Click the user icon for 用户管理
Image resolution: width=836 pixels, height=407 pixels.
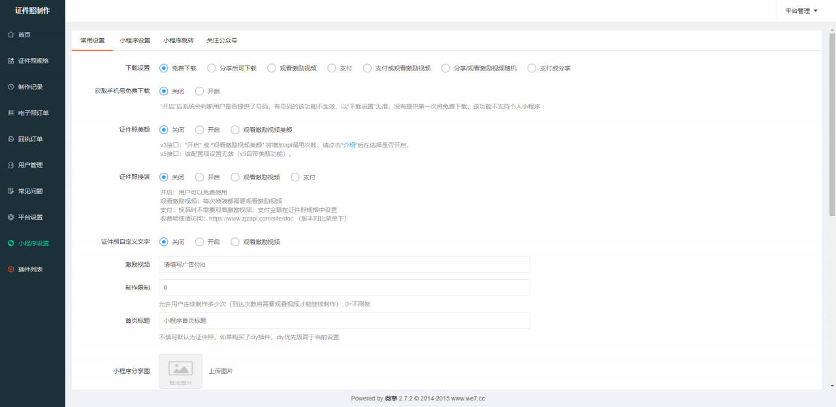[10, 165]
